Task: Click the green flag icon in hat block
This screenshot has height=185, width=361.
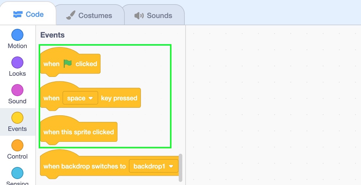Action: (68, 63)
